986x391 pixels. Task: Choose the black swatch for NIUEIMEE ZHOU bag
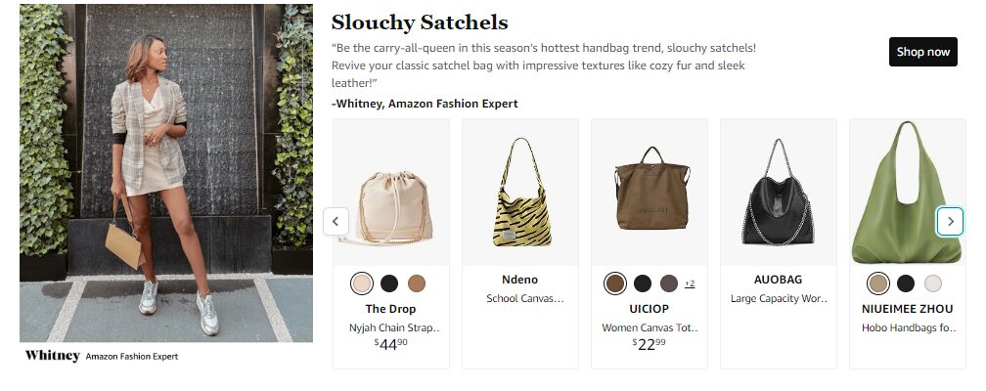tap(906, 283)
